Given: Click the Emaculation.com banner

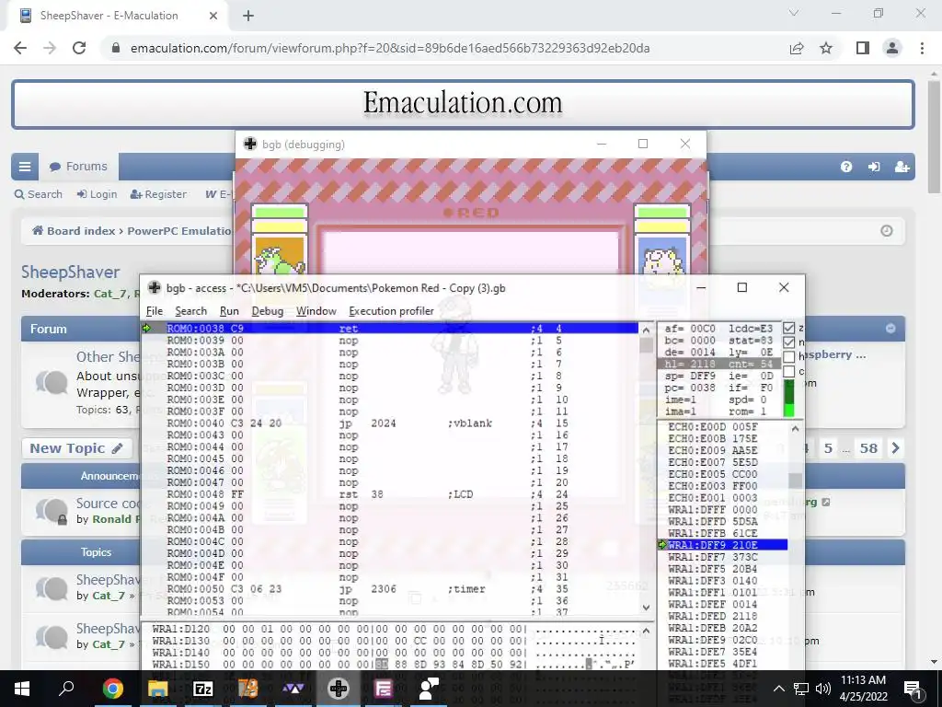Looking at the screenshot, I should (463, 104).
